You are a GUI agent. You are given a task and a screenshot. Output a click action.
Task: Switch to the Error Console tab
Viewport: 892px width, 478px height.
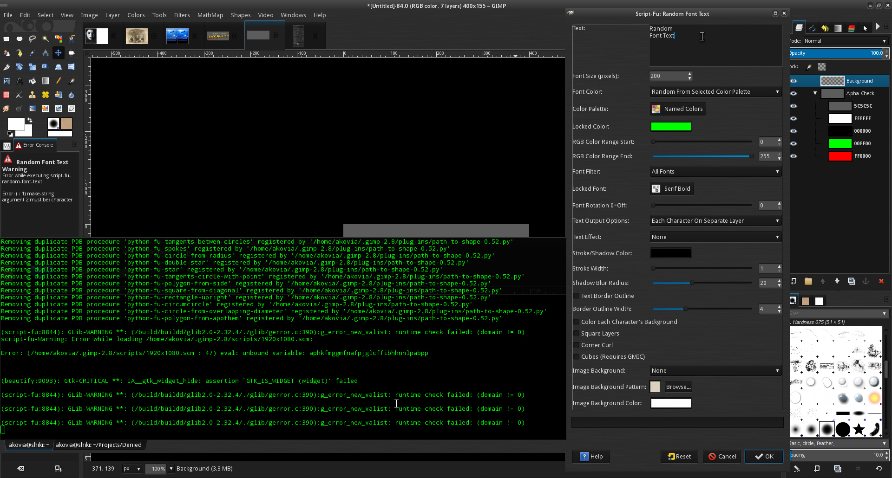click(35, 145)
